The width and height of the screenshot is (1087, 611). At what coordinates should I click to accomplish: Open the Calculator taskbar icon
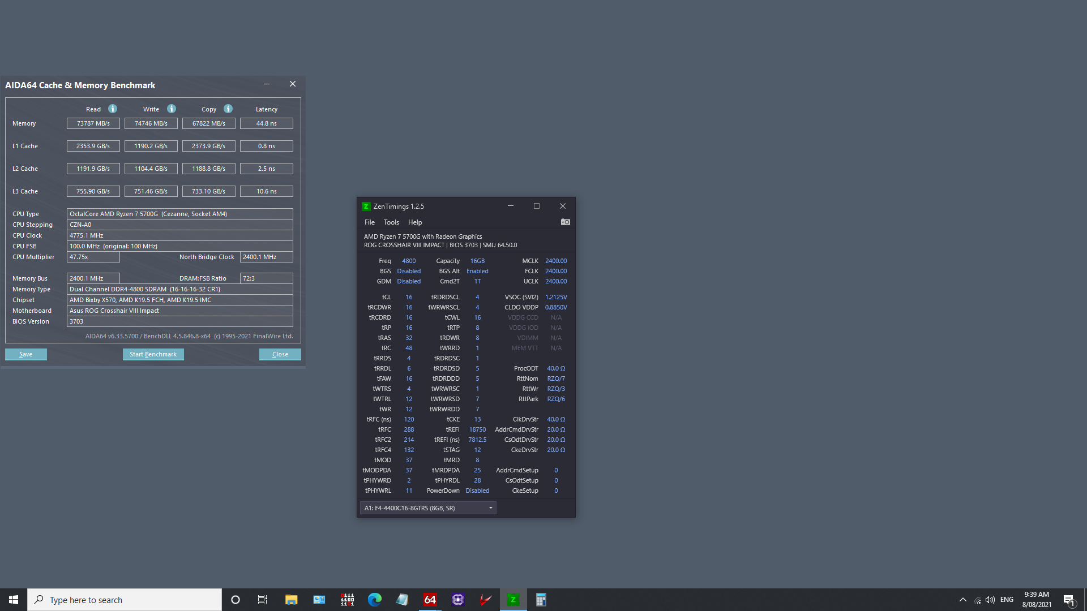tap(541, 600)
